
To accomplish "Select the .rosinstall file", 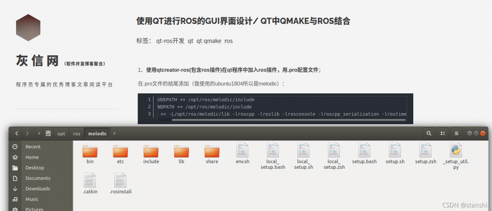I will point(120,184).
